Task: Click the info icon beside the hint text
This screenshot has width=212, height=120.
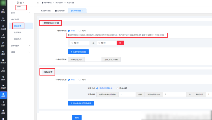Action: click(x=69, y=35)
